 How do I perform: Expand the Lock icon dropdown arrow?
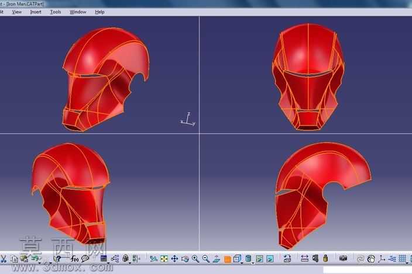pos(130,263)
